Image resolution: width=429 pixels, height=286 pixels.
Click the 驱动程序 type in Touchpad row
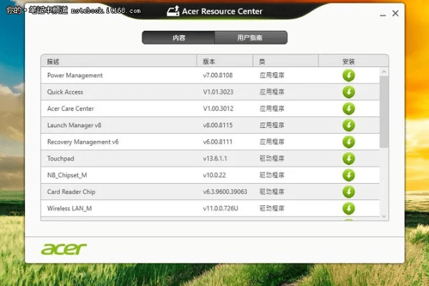pos(272,159)
